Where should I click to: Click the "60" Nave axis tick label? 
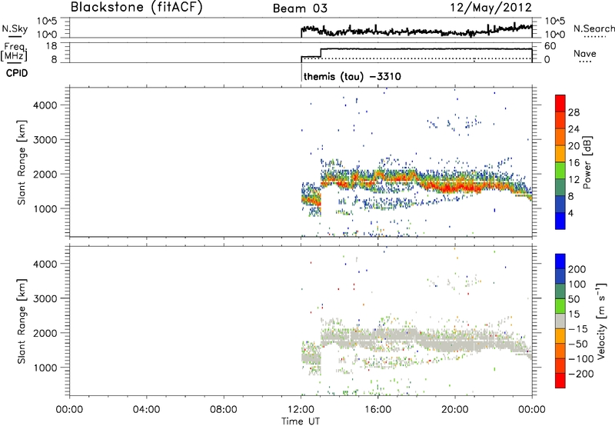point(550,46)
